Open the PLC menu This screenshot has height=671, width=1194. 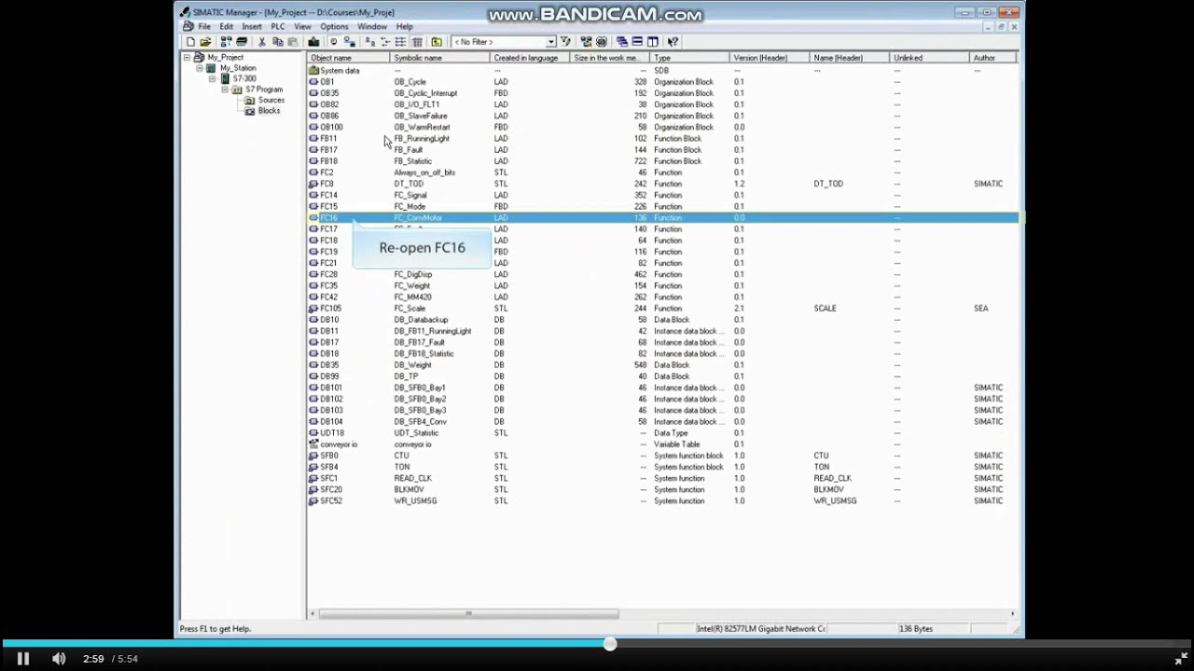278,26
